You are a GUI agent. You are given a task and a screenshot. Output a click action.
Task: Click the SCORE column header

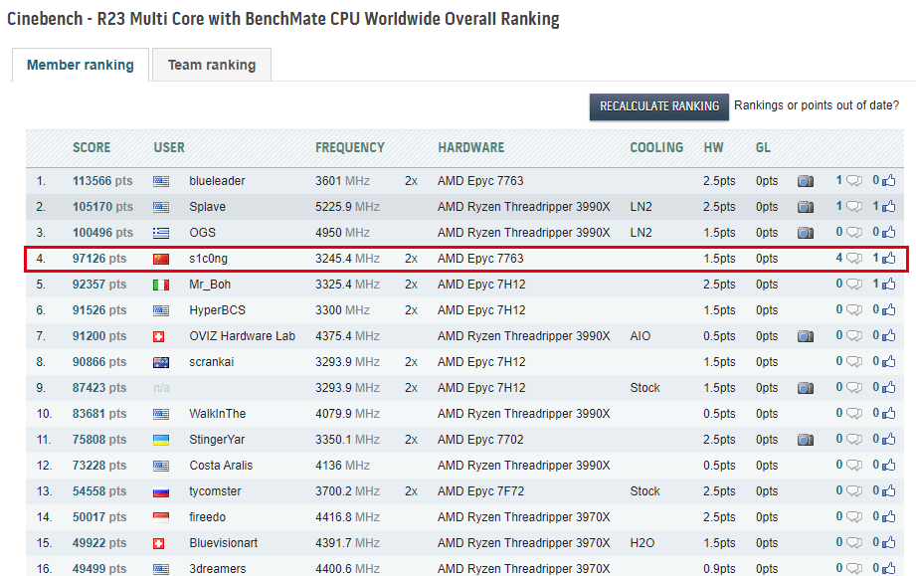(x=92, y=148)
